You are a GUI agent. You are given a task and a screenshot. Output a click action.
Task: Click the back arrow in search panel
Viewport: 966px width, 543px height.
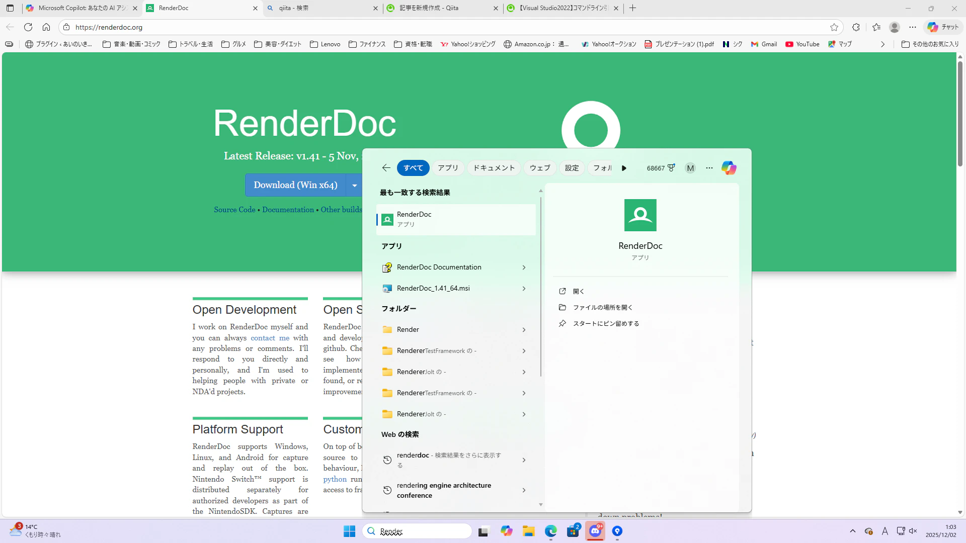point(386,168)
